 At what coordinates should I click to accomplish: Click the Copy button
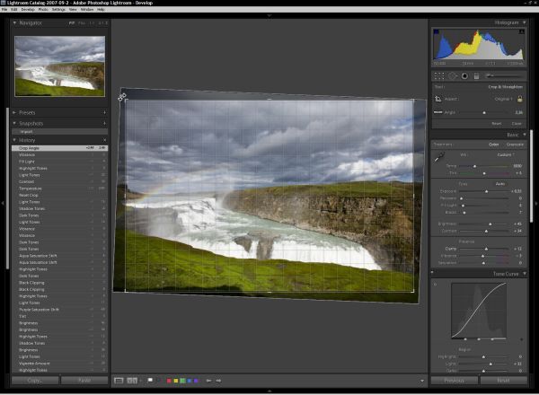pos(35,381)
